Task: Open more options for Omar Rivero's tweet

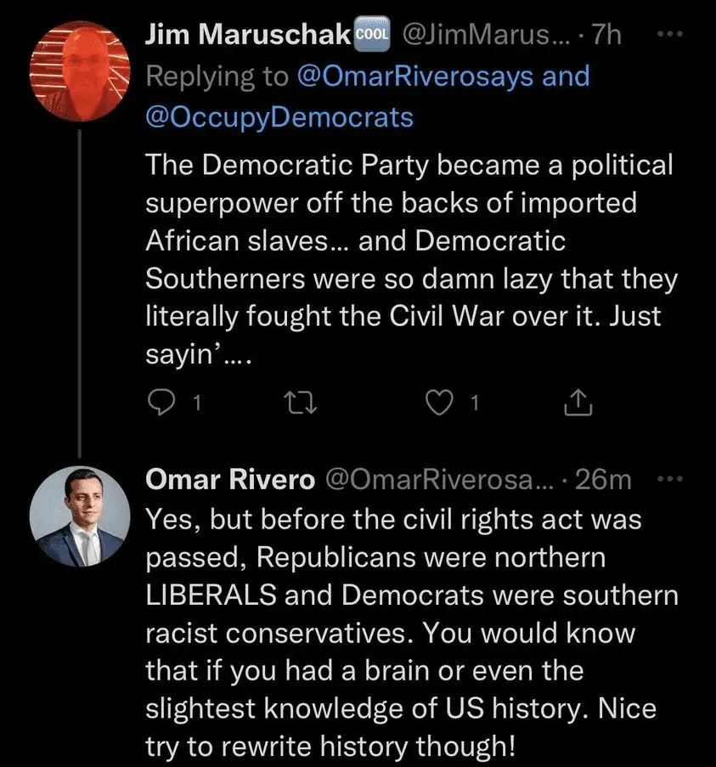Action: tap(671, 479)
